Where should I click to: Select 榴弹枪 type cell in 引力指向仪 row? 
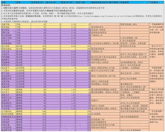point(23,111)
